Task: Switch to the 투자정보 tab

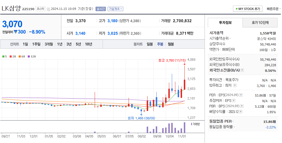Action: (225, 23)
